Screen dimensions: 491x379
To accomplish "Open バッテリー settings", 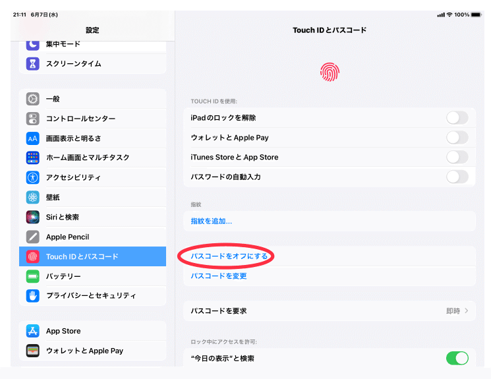I will tap(93, 276).
